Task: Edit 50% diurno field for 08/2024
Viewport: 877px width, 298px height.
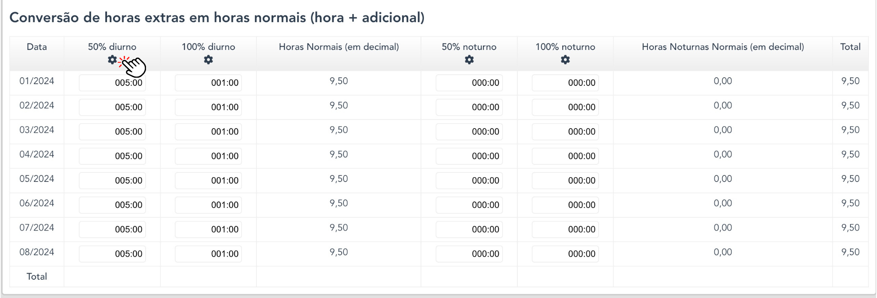Action: [112, 254]
